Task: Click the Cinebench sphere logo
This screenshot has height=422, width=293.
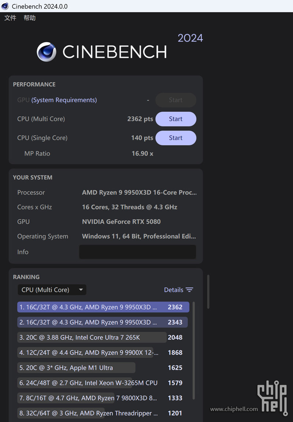Action: coord(47,52)
